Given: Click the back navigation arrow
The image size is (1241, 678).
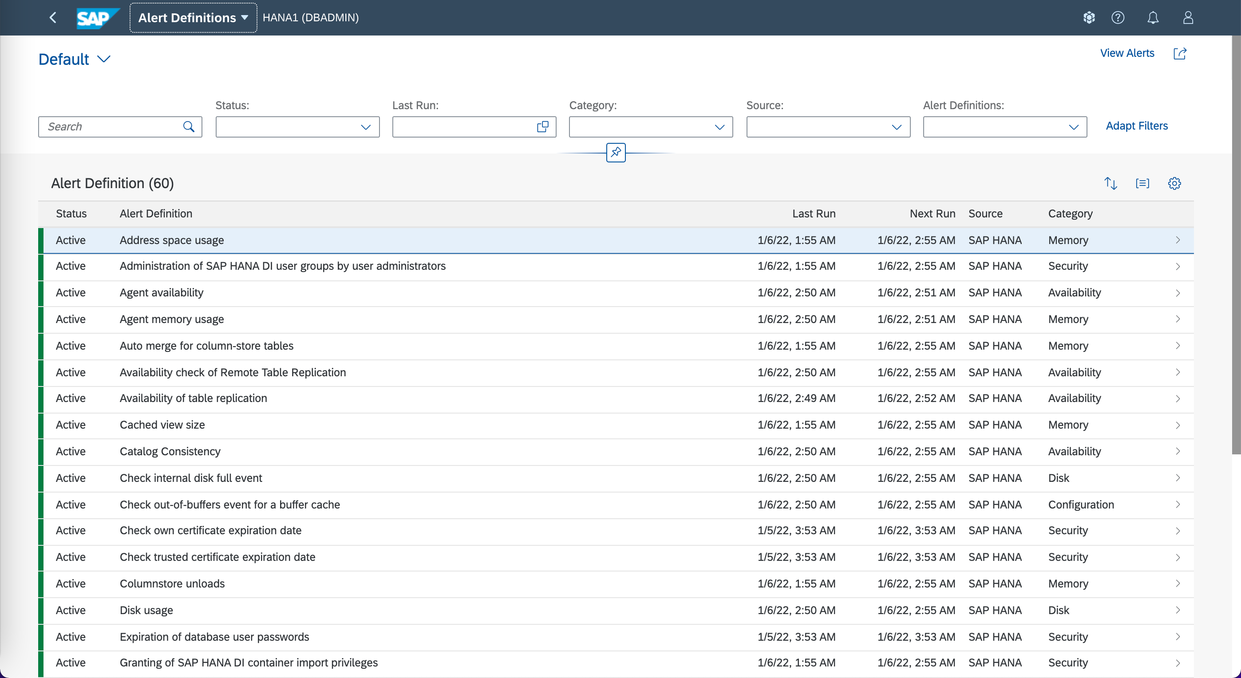Looking at the screenshot, I should coord(53,18).
